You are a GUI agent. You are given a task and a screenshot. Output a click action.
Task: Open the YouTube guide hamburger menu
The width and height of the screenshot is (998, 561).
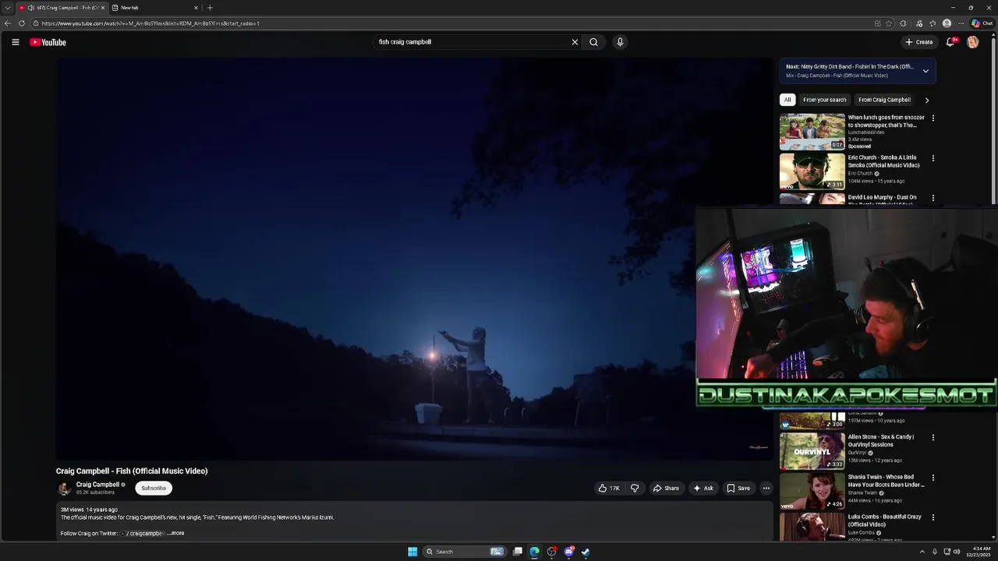pos(15,42)
